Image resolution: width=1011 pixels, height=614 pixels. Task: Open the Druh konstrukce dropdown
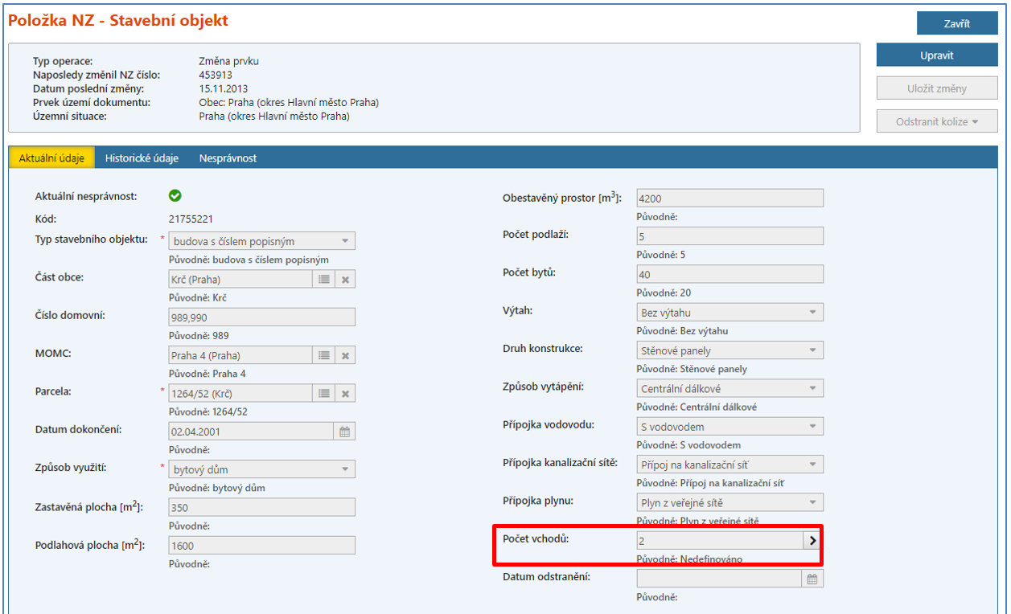(812, 350)
